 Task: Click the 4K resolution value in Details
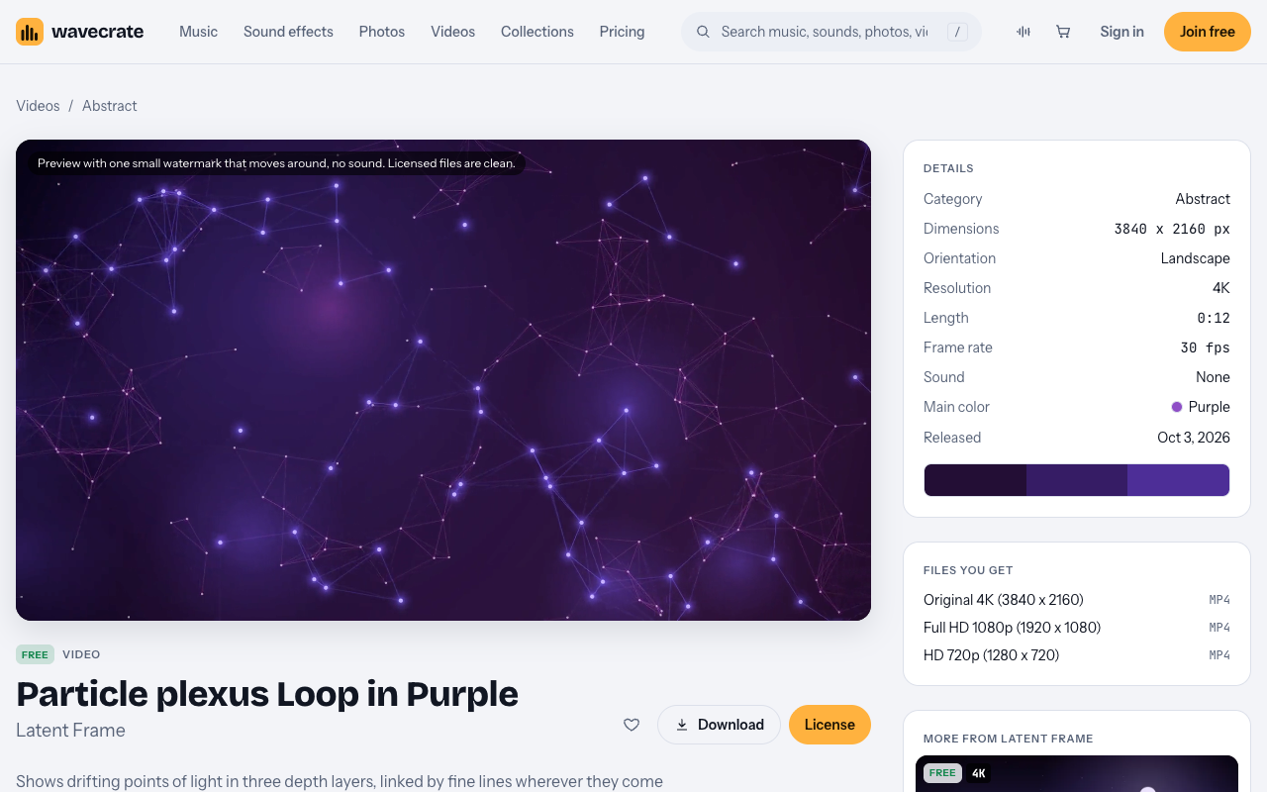(x=1221, y=288)
